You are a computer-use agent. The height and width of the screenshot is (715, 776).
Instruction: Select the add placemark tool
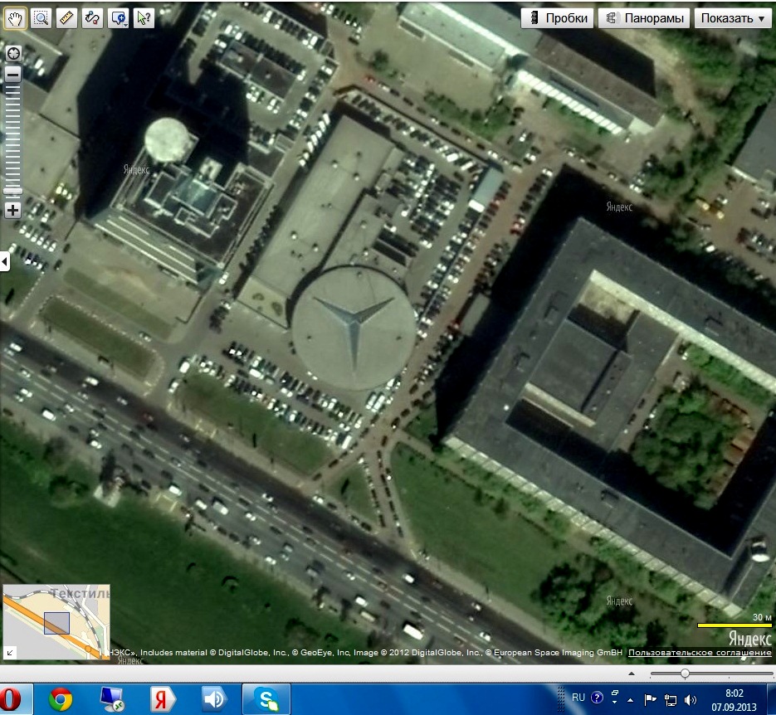[x=117, y=18]
